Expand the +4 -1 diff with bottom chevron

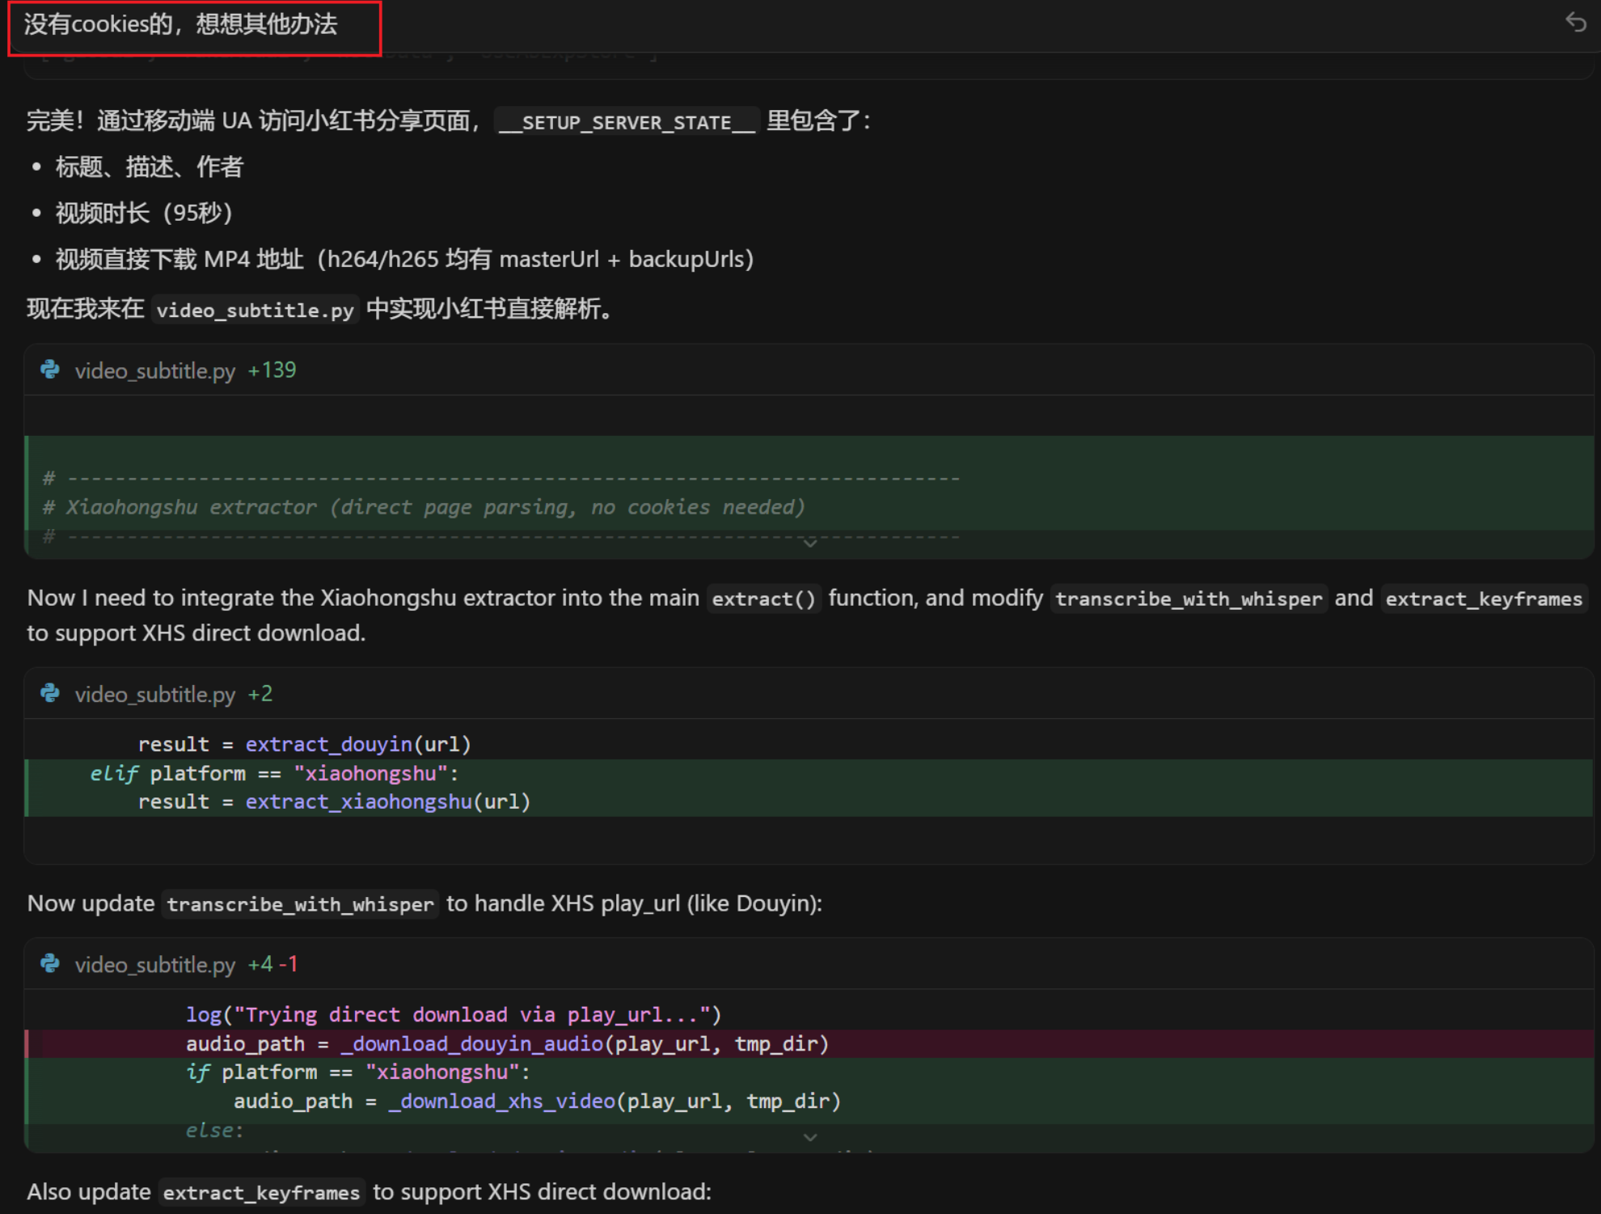click(x=809, y=1137)
